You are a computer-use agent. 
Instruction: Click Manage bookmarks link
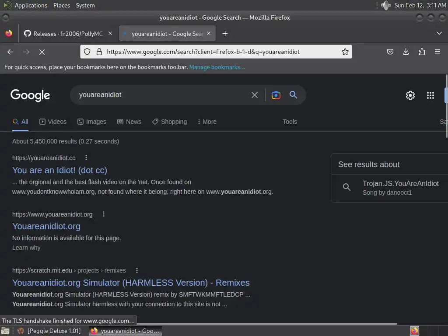pyautogui.click(x=217, y=67)
